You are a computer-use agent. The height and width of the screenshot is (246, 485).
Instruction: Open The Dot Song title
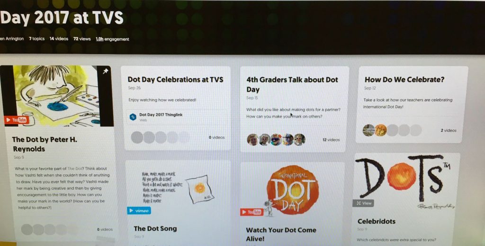tap(155, 228)
